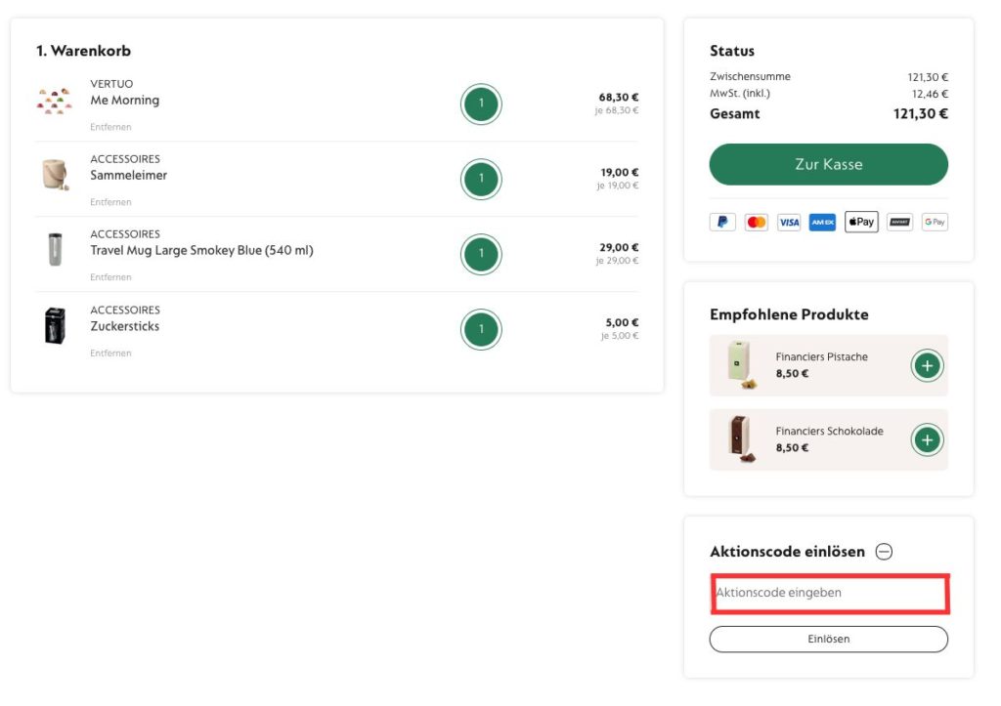Screen dimensions: 1001x706
Task: Open quantity selector for Me Morning
Action: [x=481, y=104]
